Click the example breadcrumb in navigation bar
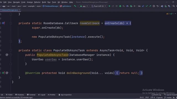Image resolution: width=177 pixels, height=99 pixels. pyautogui.click(x=31, y=6)
